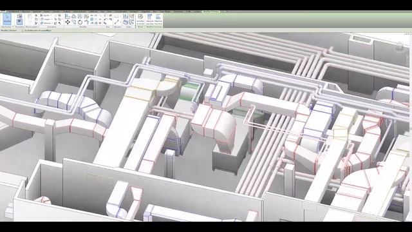Select the Move tool
Viewport: 412px width, 232px height.
coord(68,22)
